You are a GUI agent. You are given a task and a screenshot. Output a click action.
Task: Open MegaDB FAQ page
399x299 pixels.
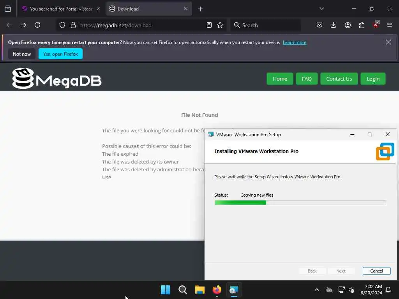pos(307,79)
